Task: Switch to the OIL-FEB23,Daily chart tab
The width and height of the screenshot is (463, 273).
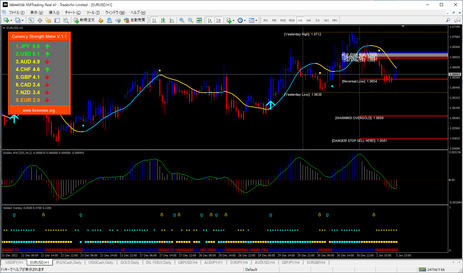Action: click(x=158, y=263)
